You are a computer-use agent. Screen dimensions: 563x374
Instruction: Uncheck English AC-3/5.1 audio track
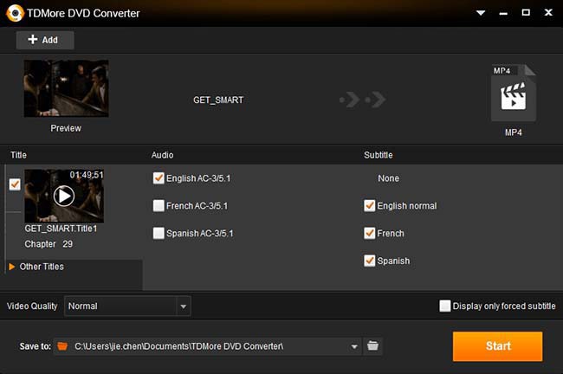[x=159, y=178]
